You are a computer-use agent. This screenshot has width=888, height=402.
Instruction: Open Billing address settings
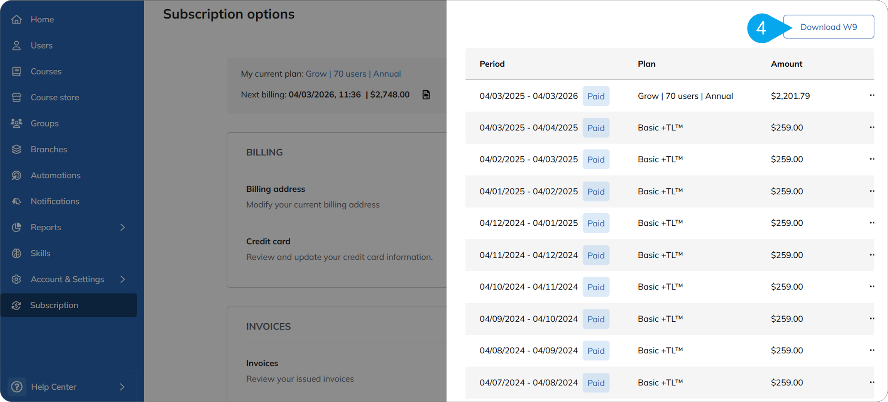pos(276,189)
